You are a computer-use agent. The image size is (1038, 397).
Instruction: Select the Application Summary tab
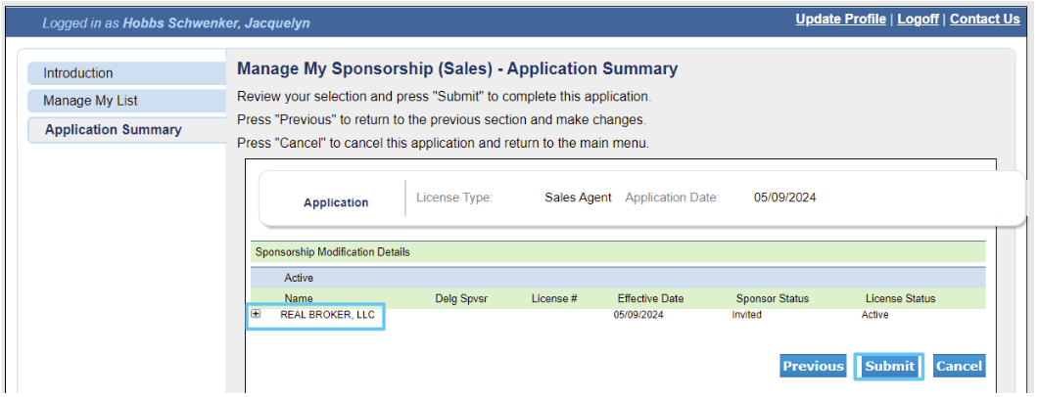tap(126, 129)
